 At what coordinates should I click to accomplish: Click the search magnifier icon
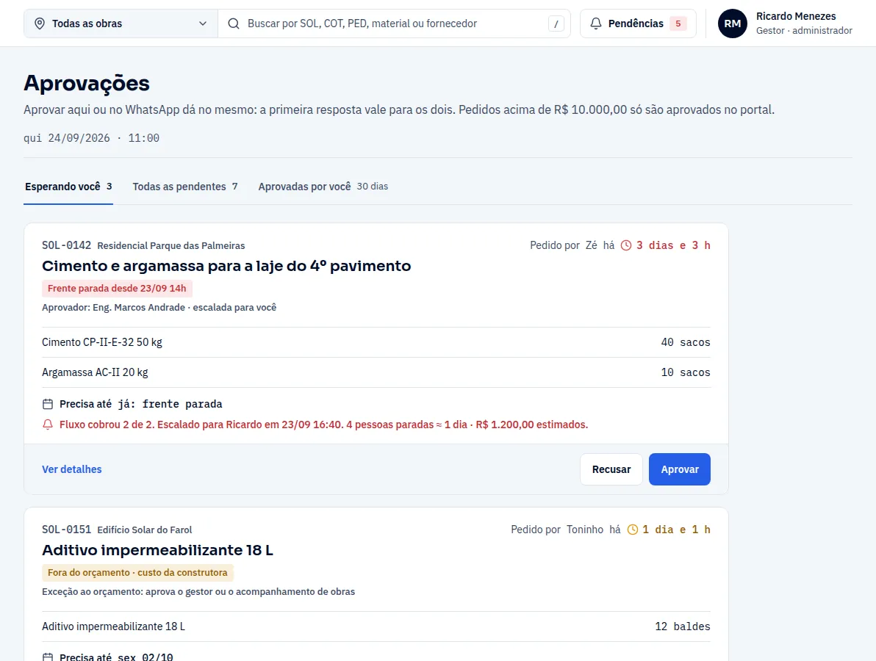pyautogui.click(x=234, y=24)
